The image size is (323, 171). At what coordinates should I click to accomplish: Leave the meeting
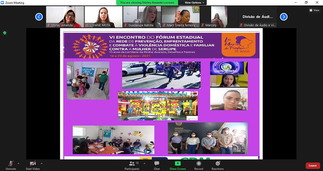313,166
